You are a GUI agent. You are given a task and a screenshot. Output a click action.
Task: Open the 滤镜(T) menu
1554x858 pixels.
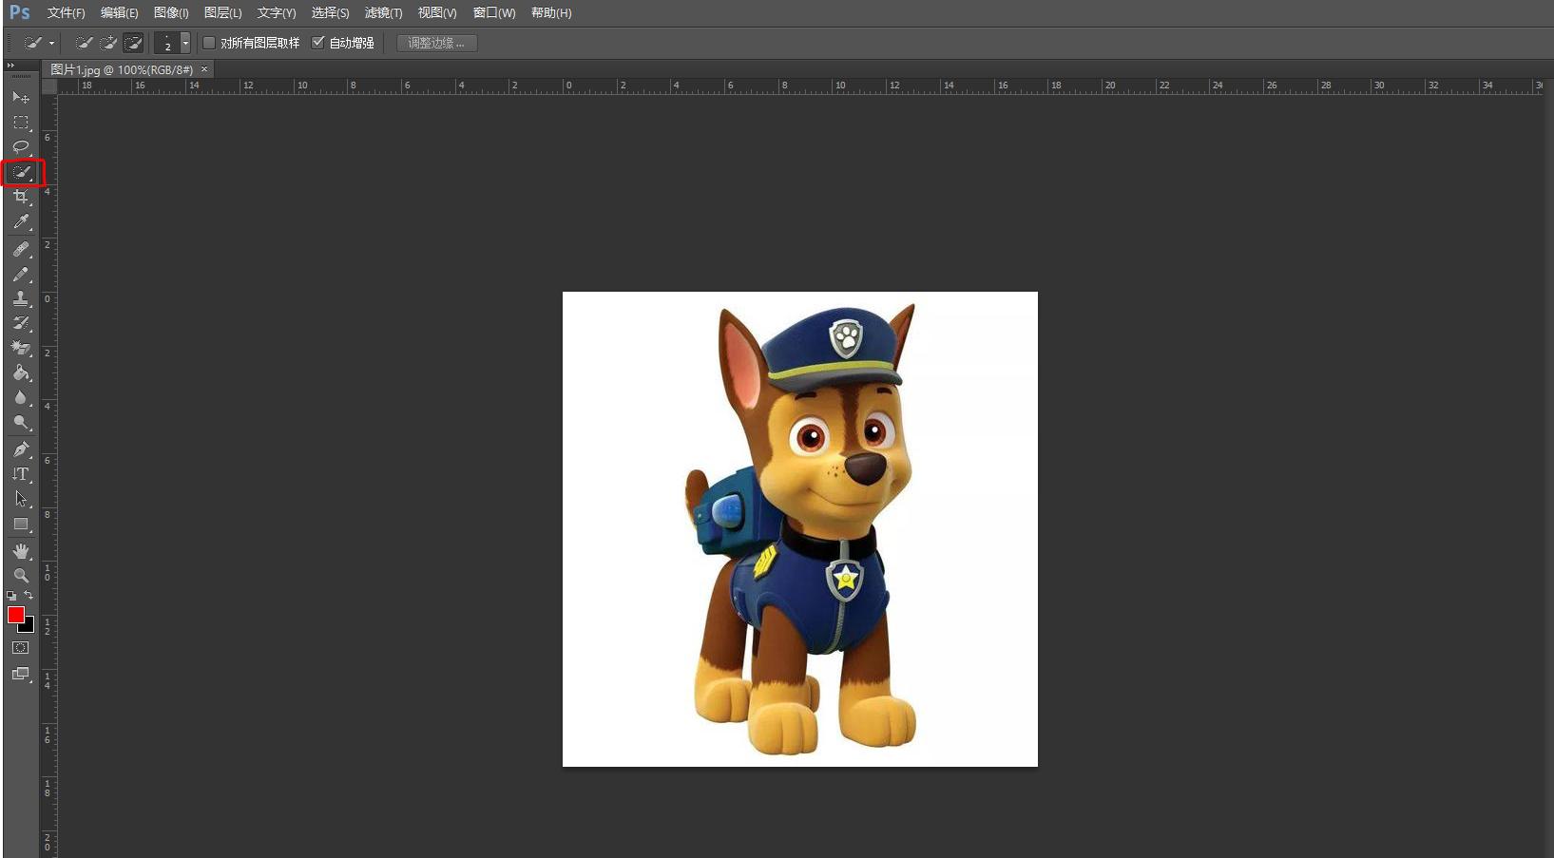point(383,13)
